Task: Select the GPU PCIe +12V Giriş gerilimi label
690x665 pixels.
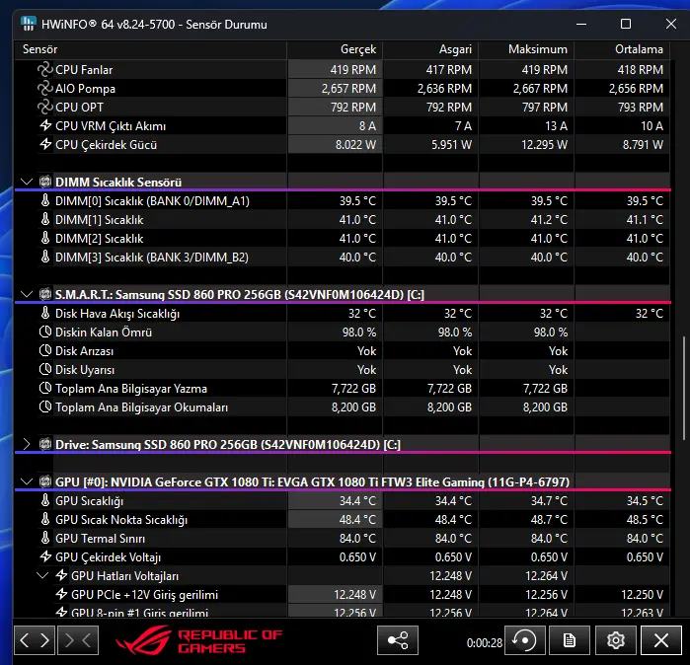Action: pos(145,595)
